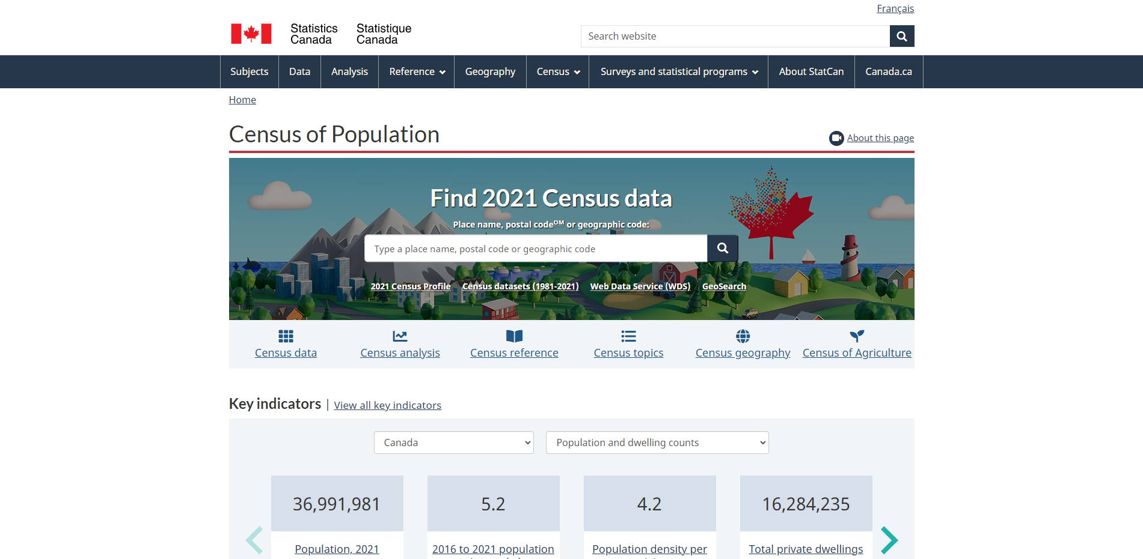This screenshot has width=1143, height=559.
Task: Open the Census geography link
Action: point(743,353)
